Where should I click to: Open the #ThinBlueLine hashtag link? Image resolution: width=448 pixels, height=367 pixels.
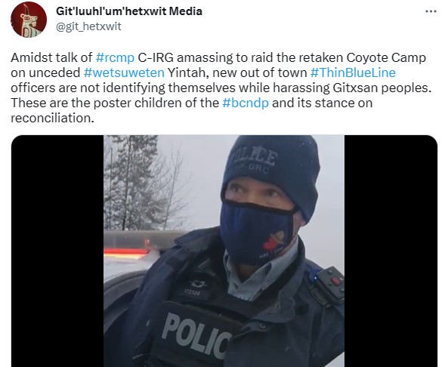click(353, 72)
